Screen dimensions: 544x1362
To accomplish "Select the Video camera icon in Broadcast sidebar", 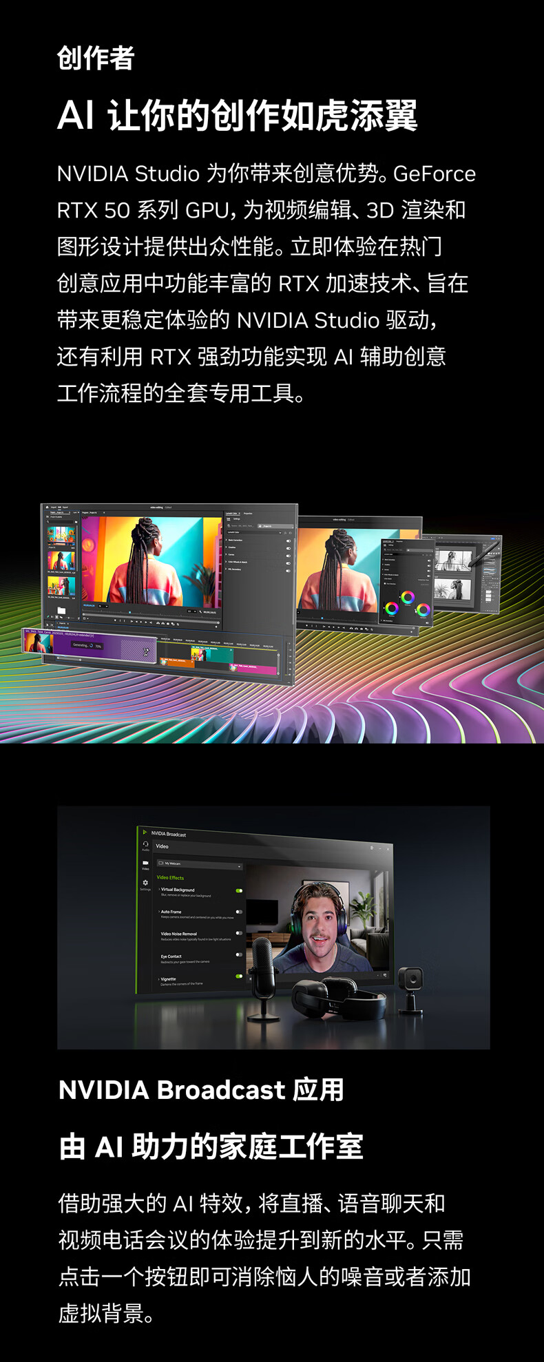I will 145,863.
